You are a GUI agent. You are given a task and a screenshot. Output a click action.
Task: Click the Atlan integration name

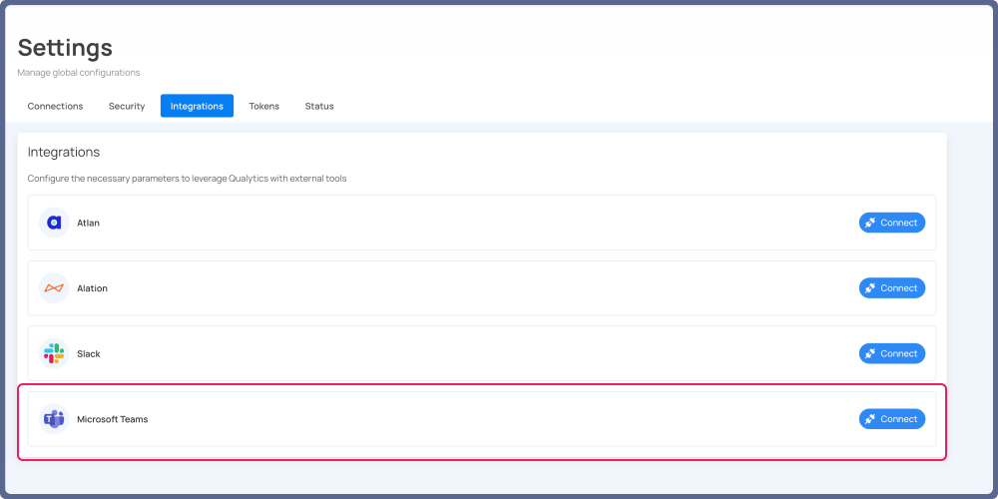(89, 223)
